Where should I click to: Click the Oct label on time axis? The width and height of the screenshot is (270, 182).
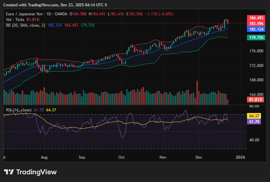coord(122,157)
